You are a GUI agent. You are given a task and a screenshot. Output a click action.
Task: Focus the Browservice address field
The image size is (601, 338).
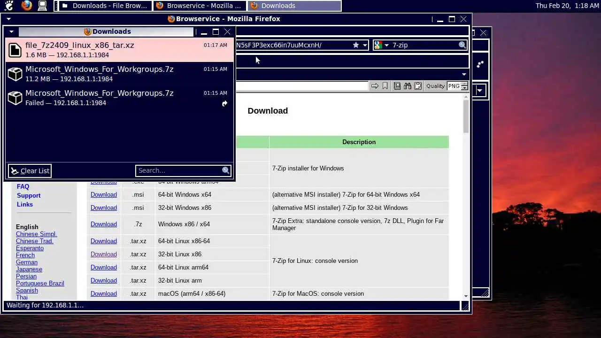tap(301, 86)
